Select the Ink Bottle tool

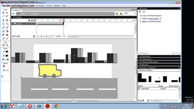(3, 35)
